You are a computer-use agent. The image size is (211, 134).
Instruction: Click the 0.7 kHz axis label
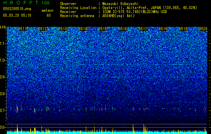[2, 111]
